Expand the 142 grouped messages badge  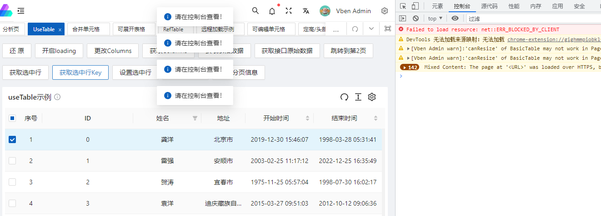[410, 67]
